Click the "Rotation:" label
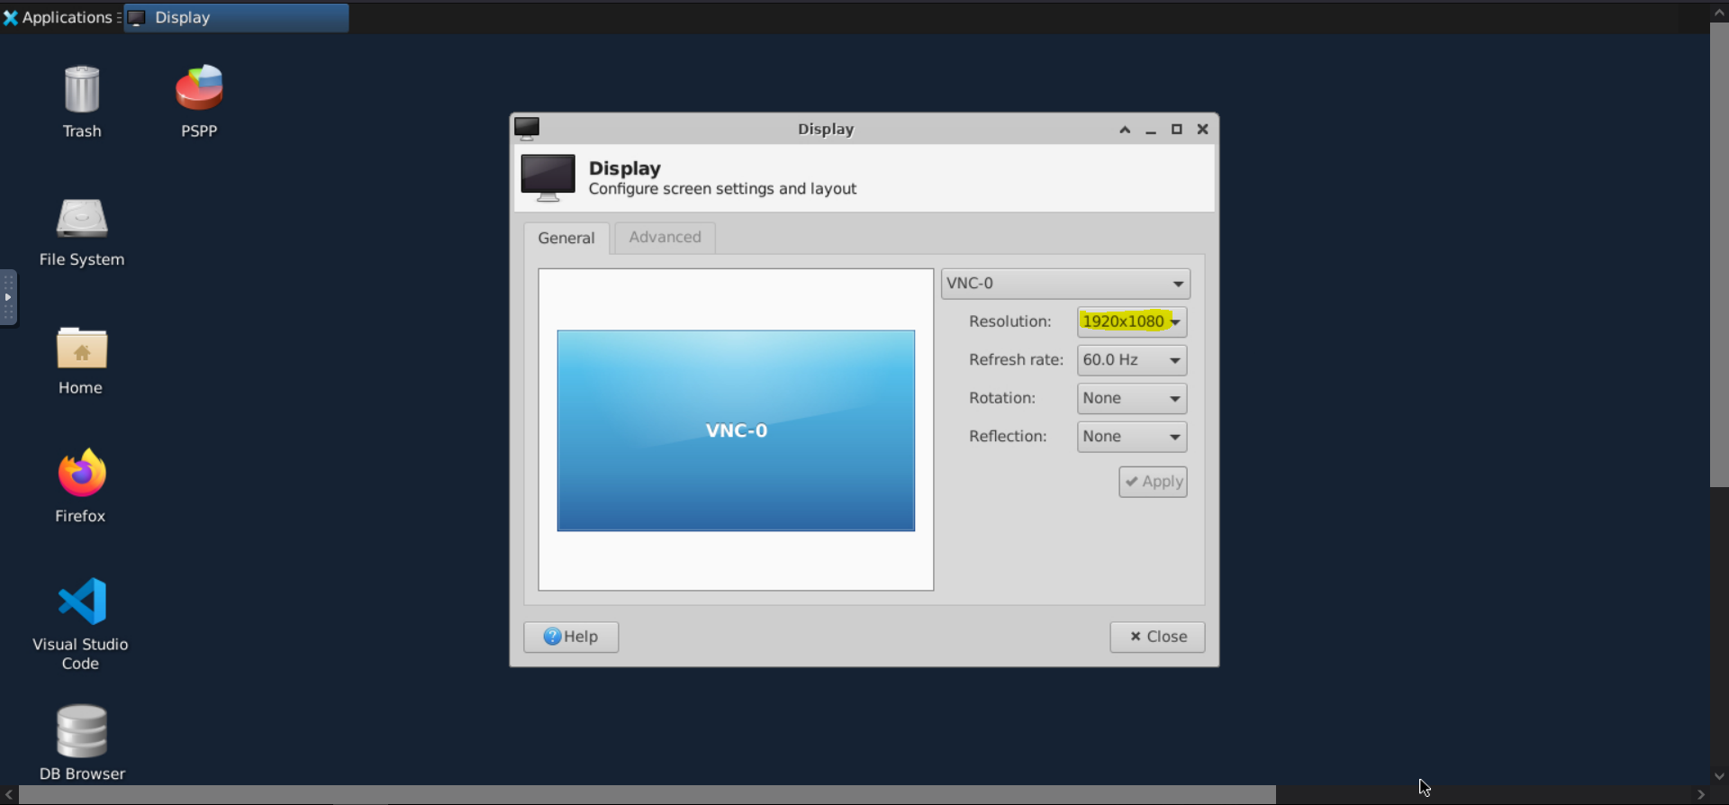The width and height of the screenshot is (1729, 805). (1001, 398)
